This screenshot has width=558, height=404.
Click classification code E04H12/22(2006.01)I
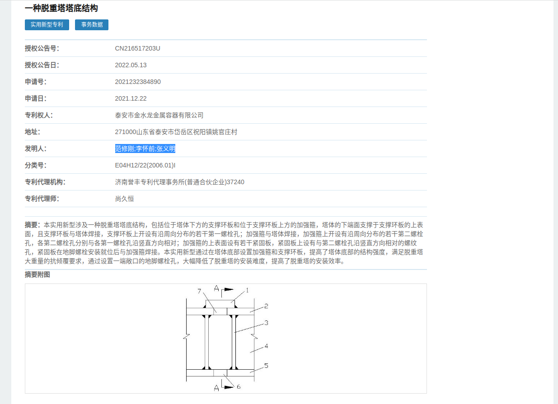[145, 165]
